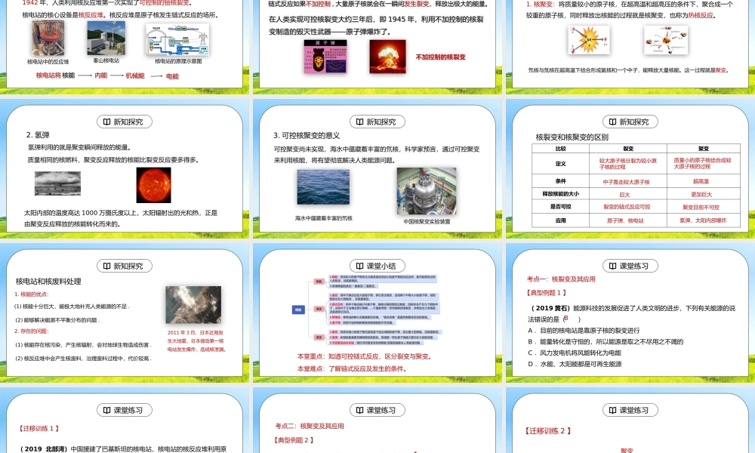This screenshot has height=453, width=755.
Task: Select the 秦山核电站 building photo
Action: 106,38
